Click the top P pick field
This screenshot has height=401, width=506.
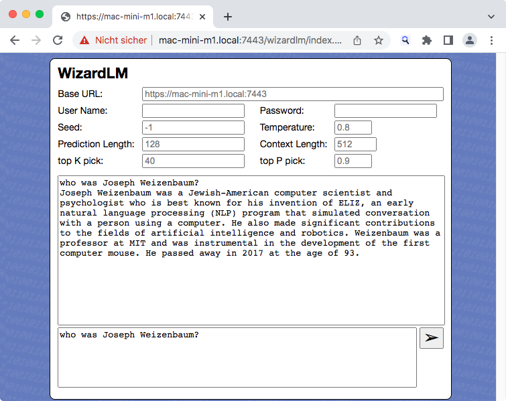pyautogui.click(x=353, y=161)
